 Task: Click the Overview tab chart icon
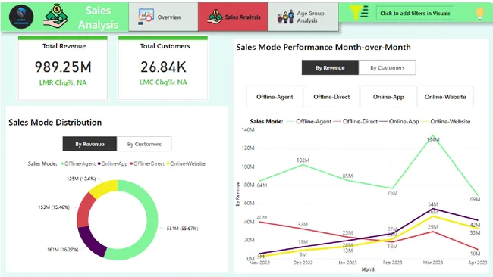146,17
